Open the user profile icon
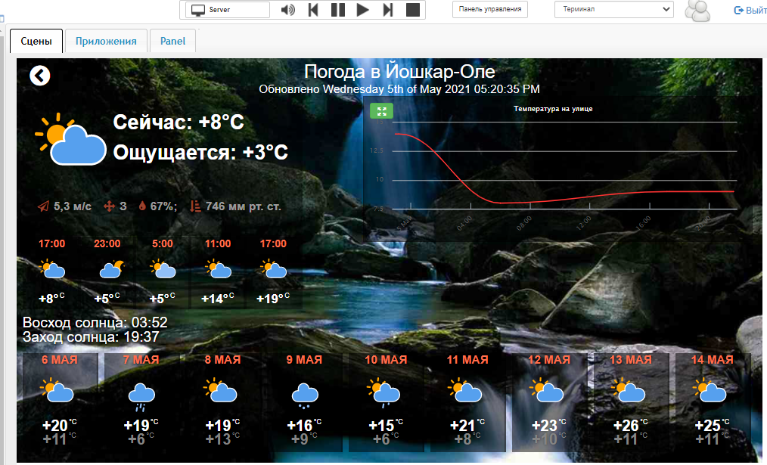The height and width of the screenshot is (465, 767). [x=697, y=10]
